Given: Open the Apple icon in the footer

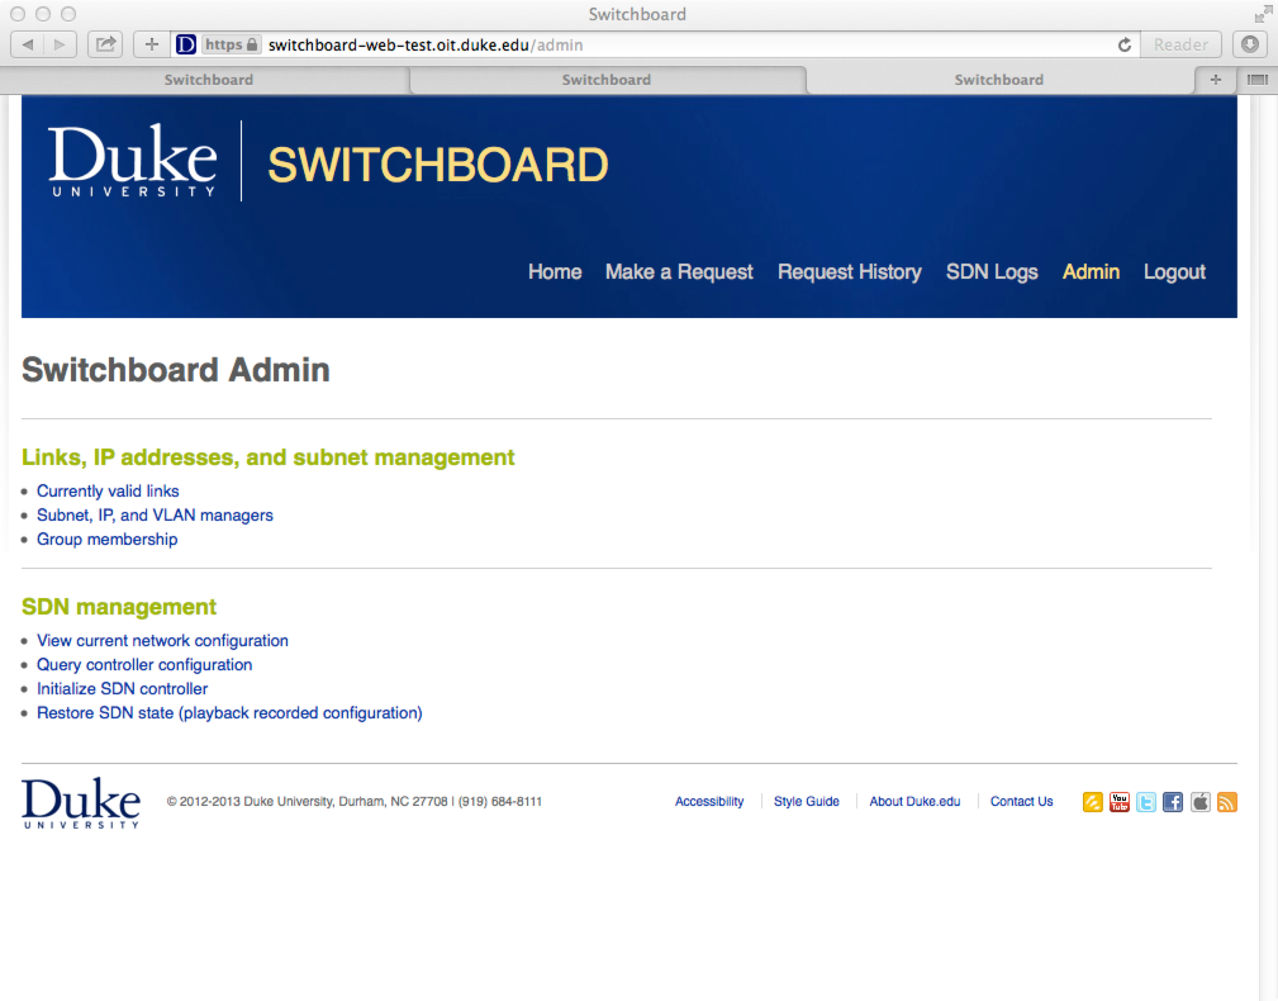Looking at the screenshot, I should pyautogui.click(x=1200, y=802).
